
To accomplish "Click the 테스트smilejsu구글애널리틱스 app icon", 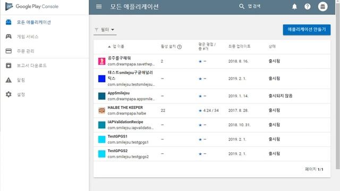I will pos(101,79).
